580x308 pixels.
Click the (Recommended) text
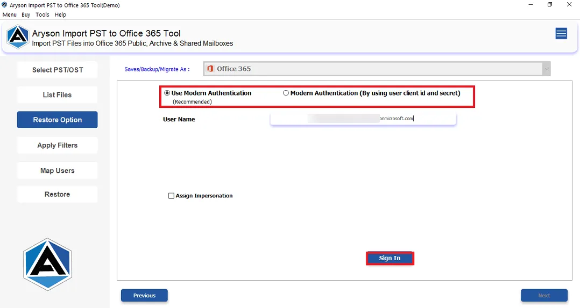pos(193,102)
